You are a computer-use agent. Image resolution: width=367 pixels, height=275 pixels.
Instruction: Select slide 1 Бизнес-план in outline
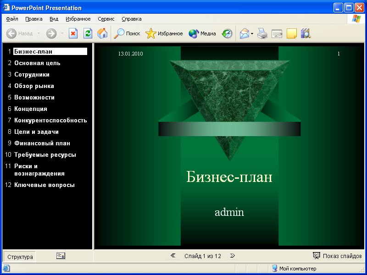click(x=50, y=51)
